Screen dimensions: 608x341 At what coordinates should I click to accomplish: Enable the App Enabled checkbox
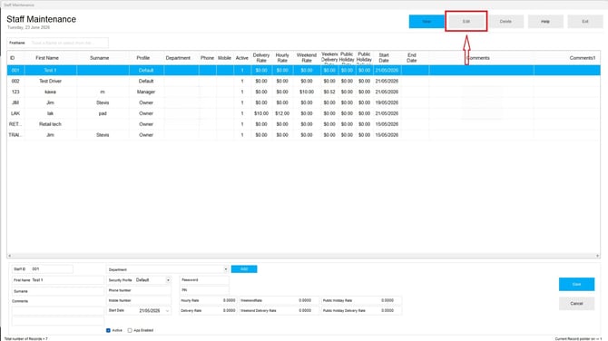(130, 330)
